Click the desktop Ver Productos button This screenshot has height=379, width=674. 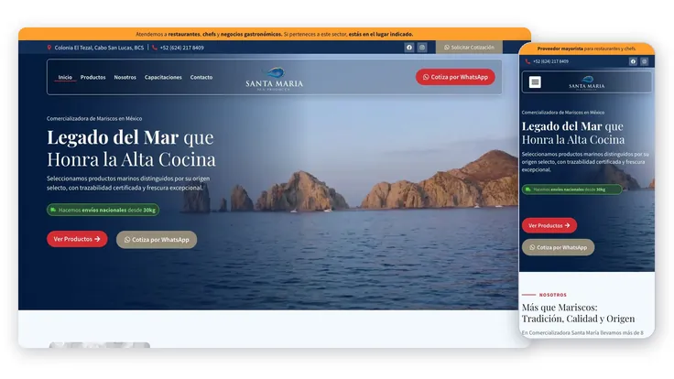pos(77,239)
